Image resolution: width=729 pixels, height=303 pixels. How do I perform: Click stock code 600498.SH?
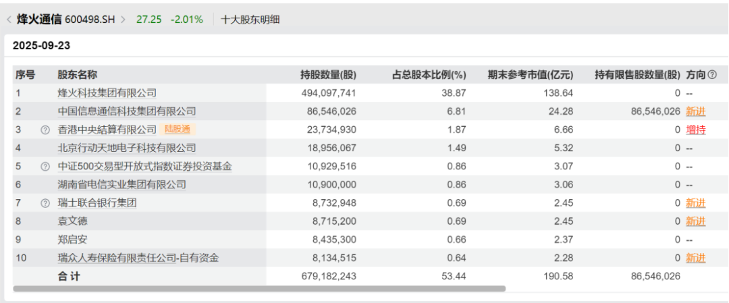tap(90, 20)
